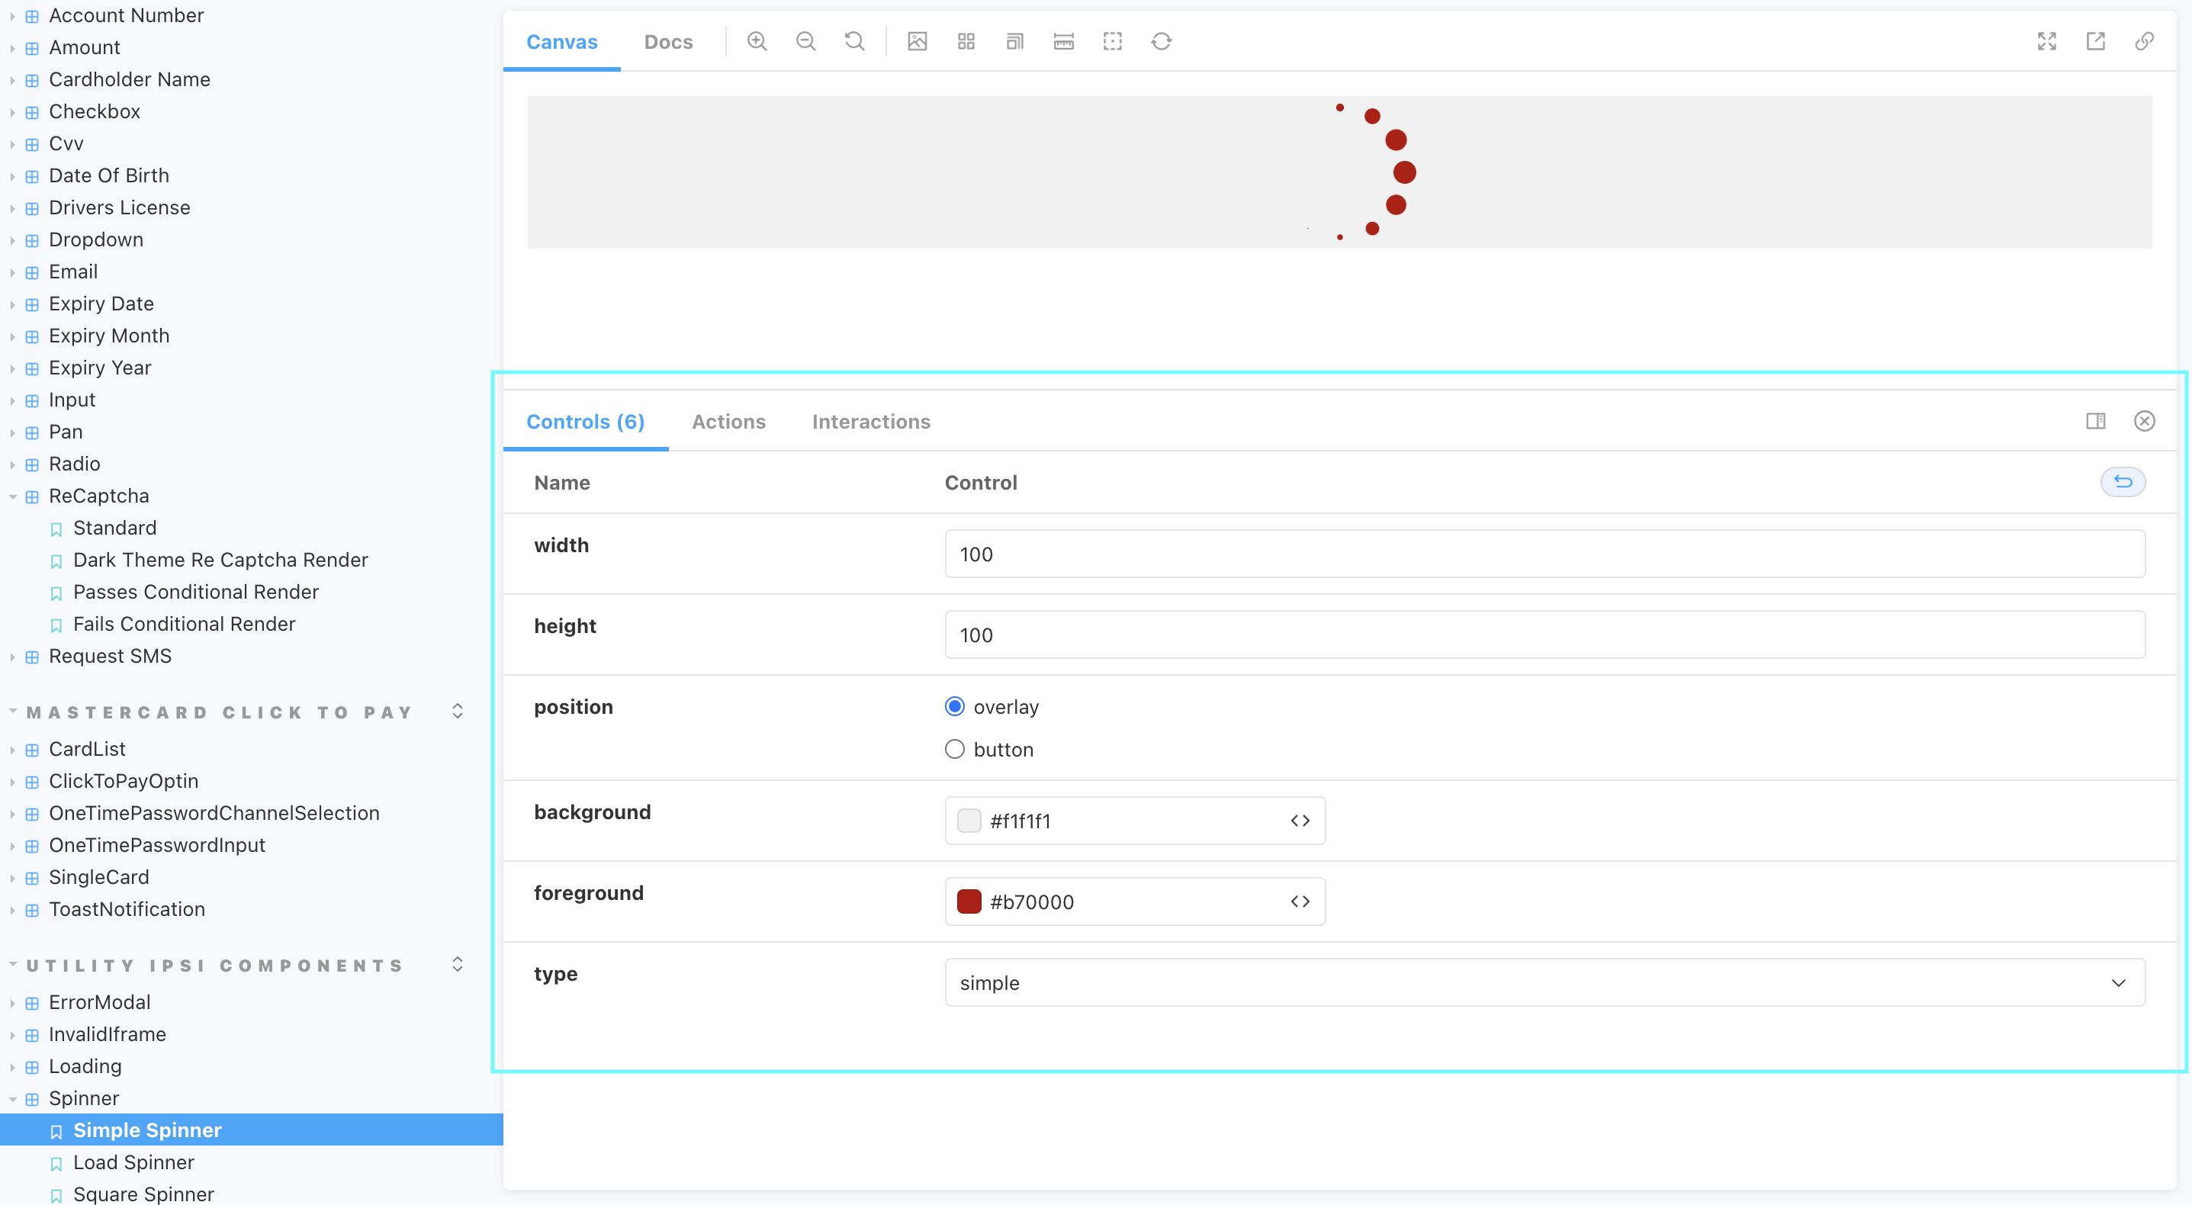Viewport: 2192px width, 1205px height.
Task: Select the zoom in tool on the canvas toolbar
Action: pyautogui.click(x=757, y=41)
